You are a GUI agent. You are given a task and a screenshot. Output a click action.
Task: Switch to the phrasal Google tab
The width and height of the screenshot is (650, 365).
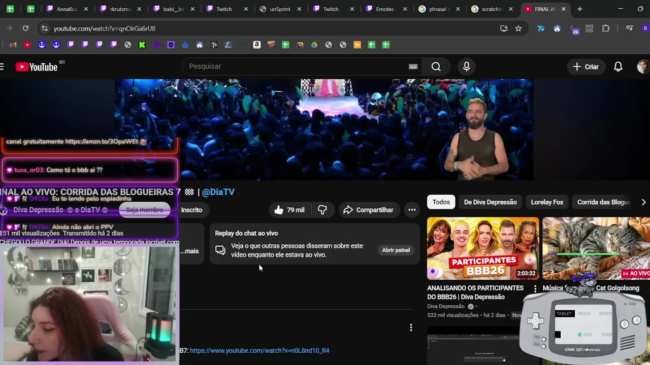click(438, 9)
